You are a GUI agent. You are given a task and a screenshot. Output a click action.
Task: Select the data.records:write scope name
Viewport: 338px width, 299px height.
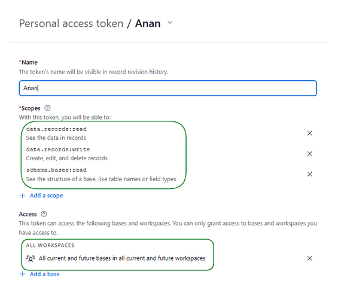[x=58, y=149]
